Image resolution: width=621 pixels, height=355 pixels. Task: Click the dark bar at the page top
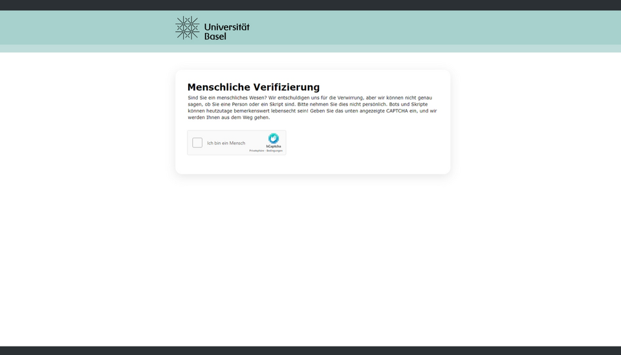pyautogui.click(x=310, y=5)
